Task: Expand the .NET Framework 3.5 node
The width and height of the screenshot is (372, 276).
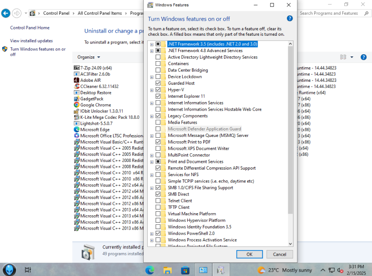Action: [152, 44]
